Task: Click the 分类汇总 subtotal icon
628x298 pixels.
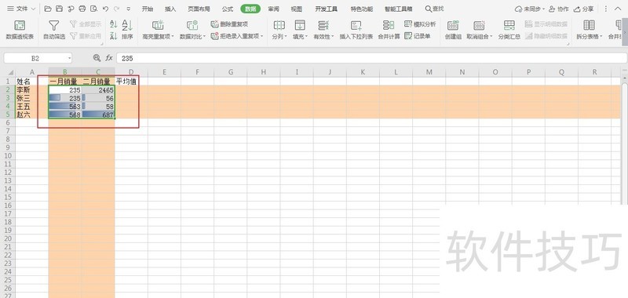Action: click(509, 30)
